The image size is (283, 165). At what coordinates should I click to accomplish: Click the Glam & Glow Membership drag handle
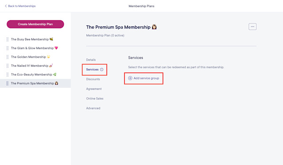tap(8, 48)
